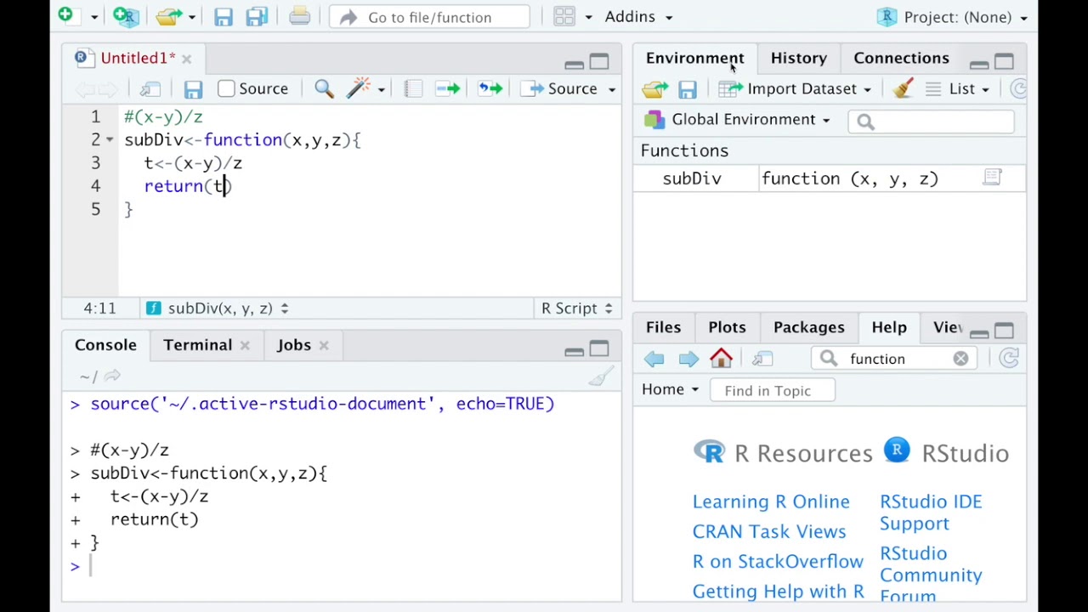Save current document using editor floppy icon
The image size is (1088, 612).
coord(193,88)
